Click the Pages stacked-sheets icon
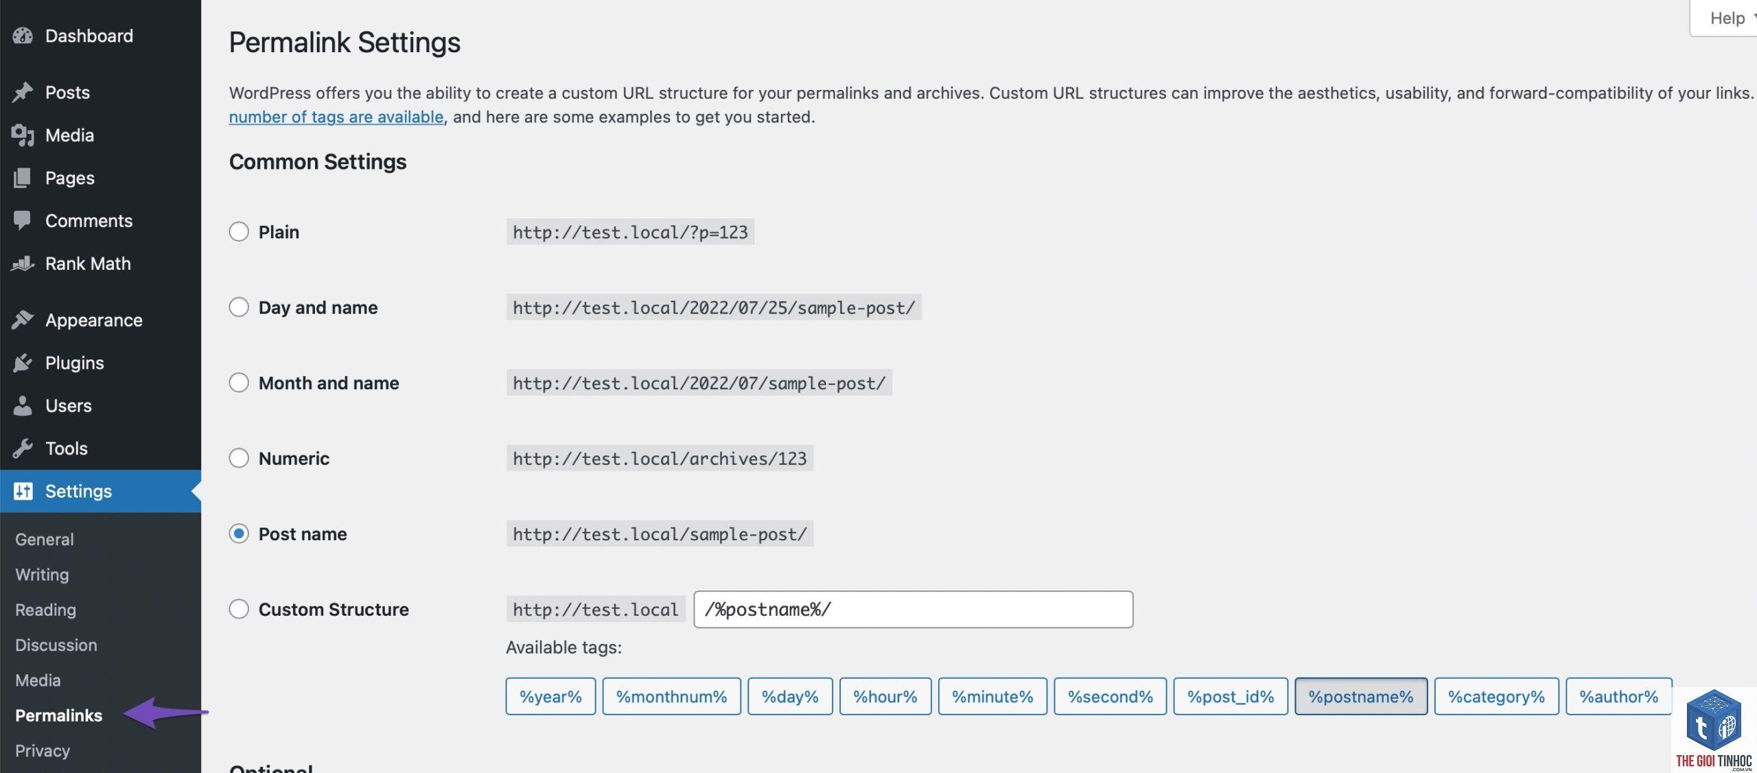 23,178
